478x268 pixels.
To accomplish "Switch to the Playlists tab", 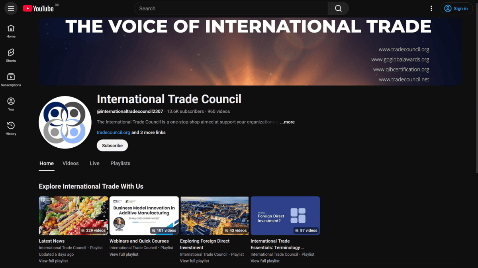I will [x=120, y=163].
